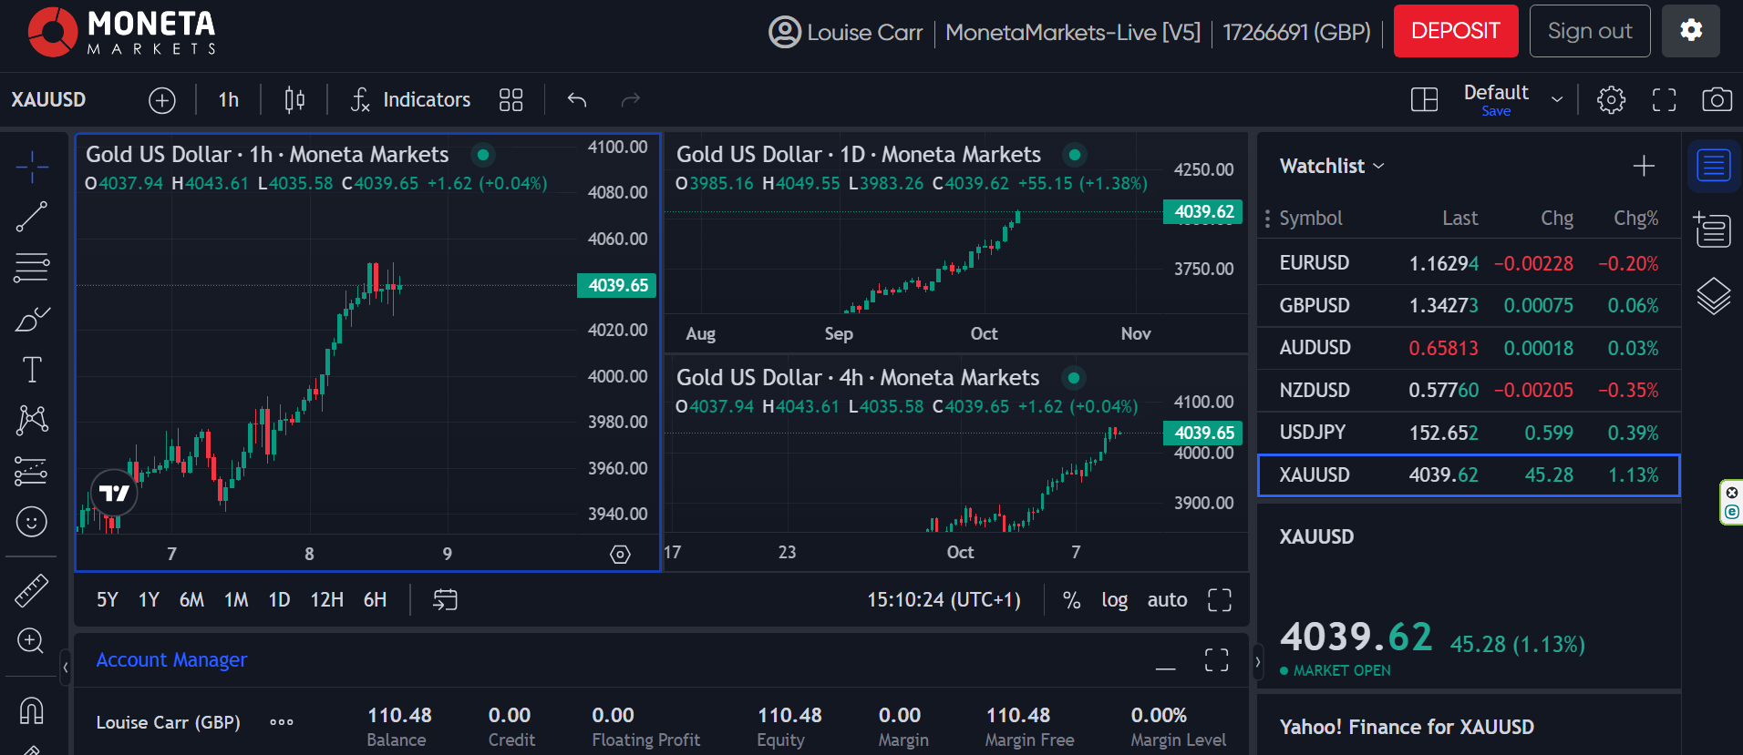Expand the Watchlist dropdown
1743x755 pixels.
(x=1332, y=166)
